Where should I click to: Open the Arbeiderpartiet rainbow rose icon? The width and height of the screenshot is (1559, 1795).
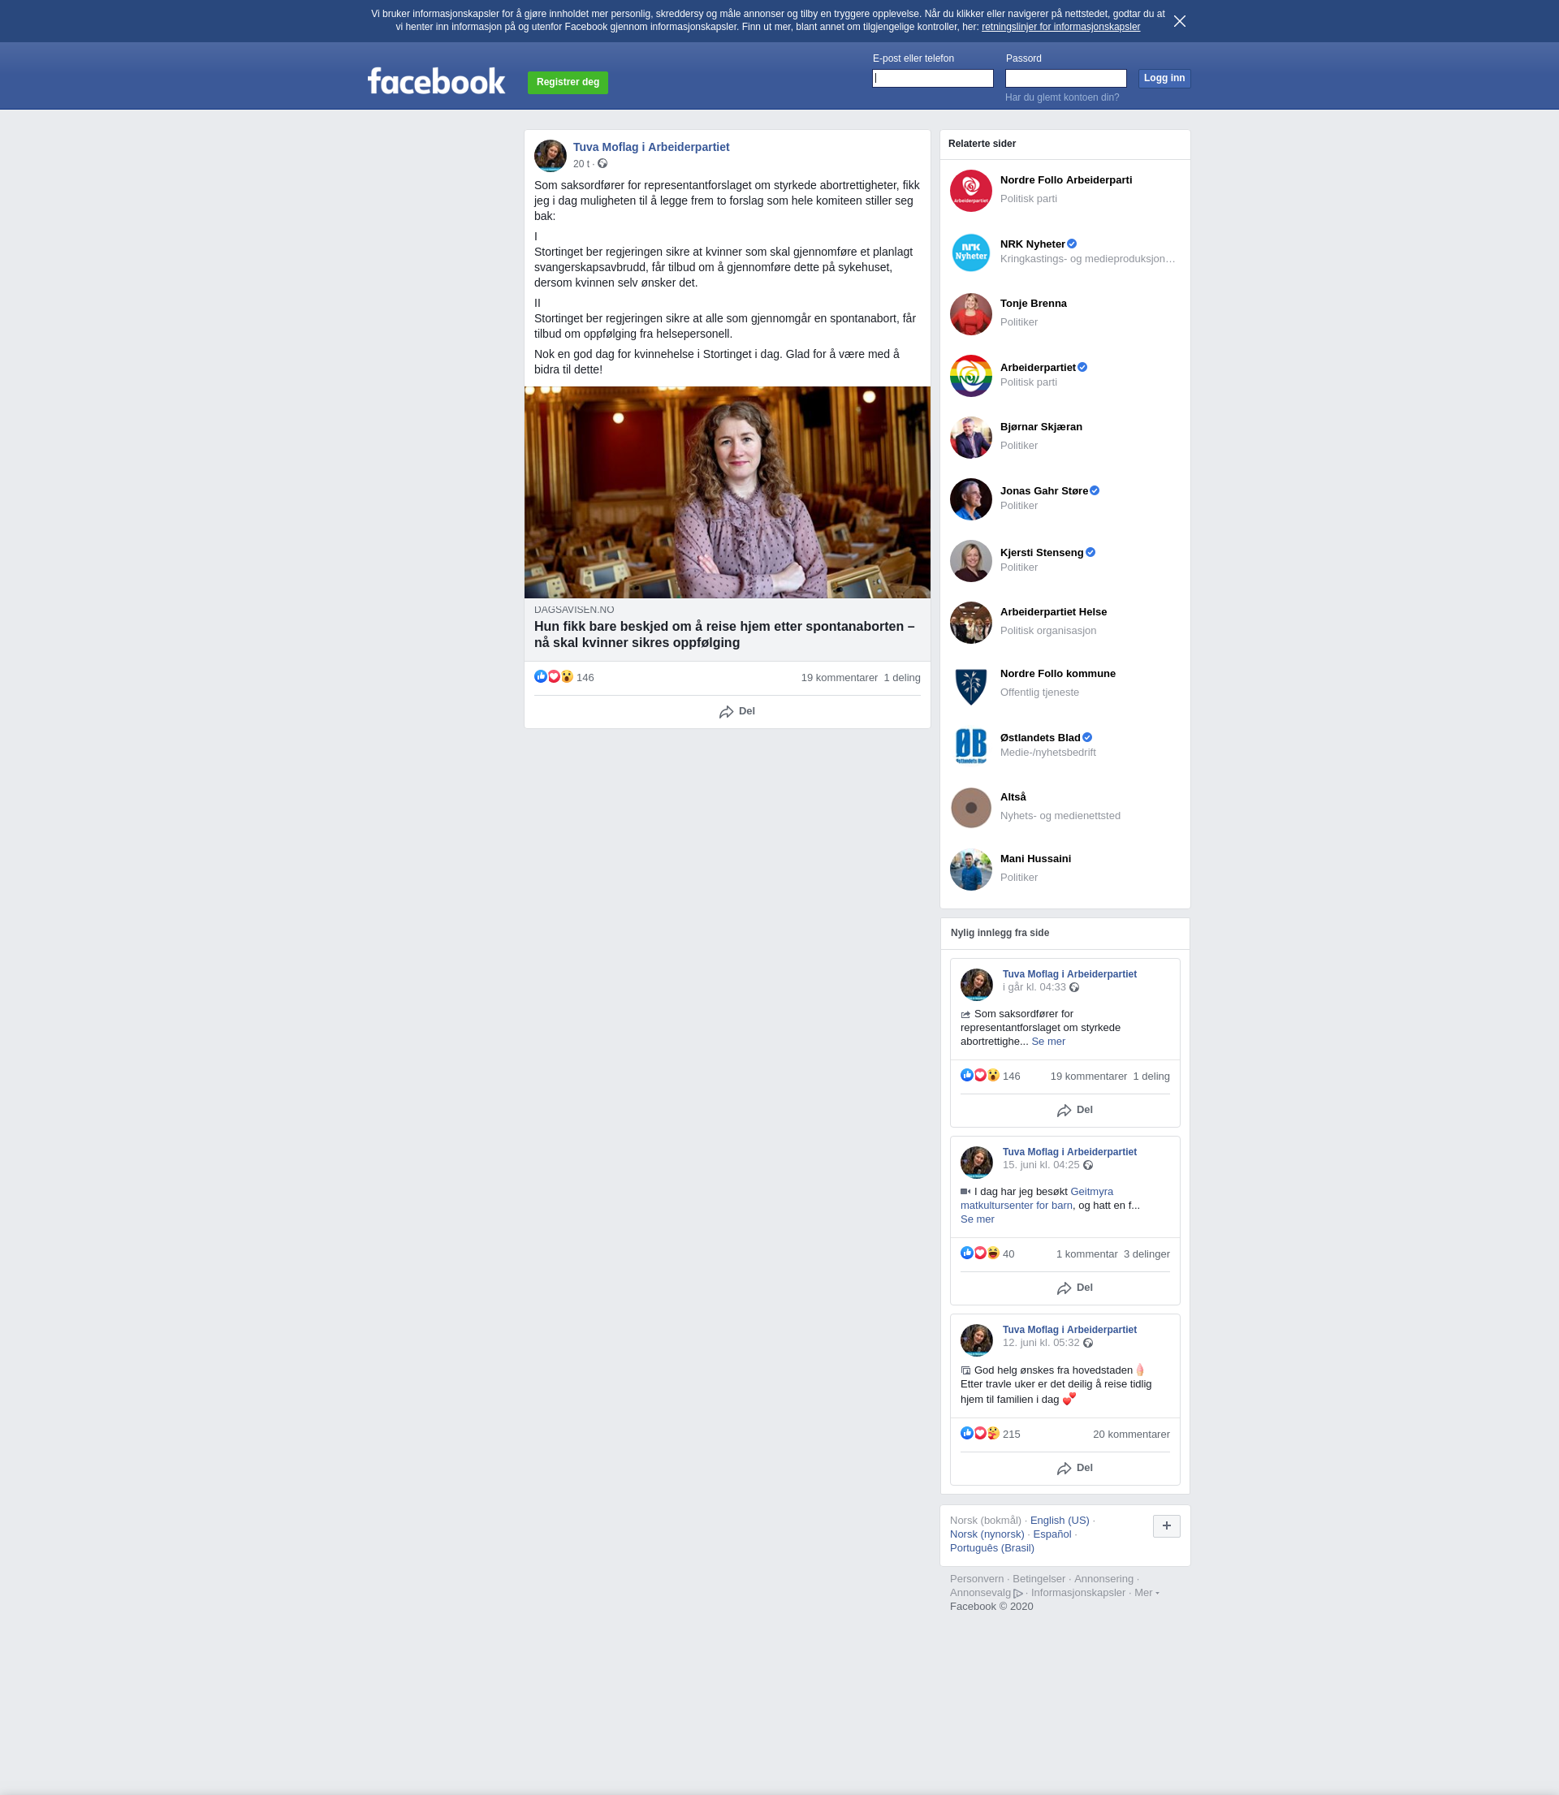point(970,376)
